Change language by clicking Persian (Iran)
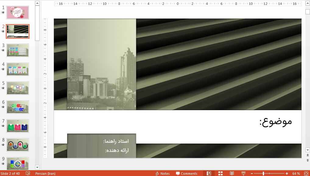The width and height of the screenshot is (310, 176). click(46, 173)
